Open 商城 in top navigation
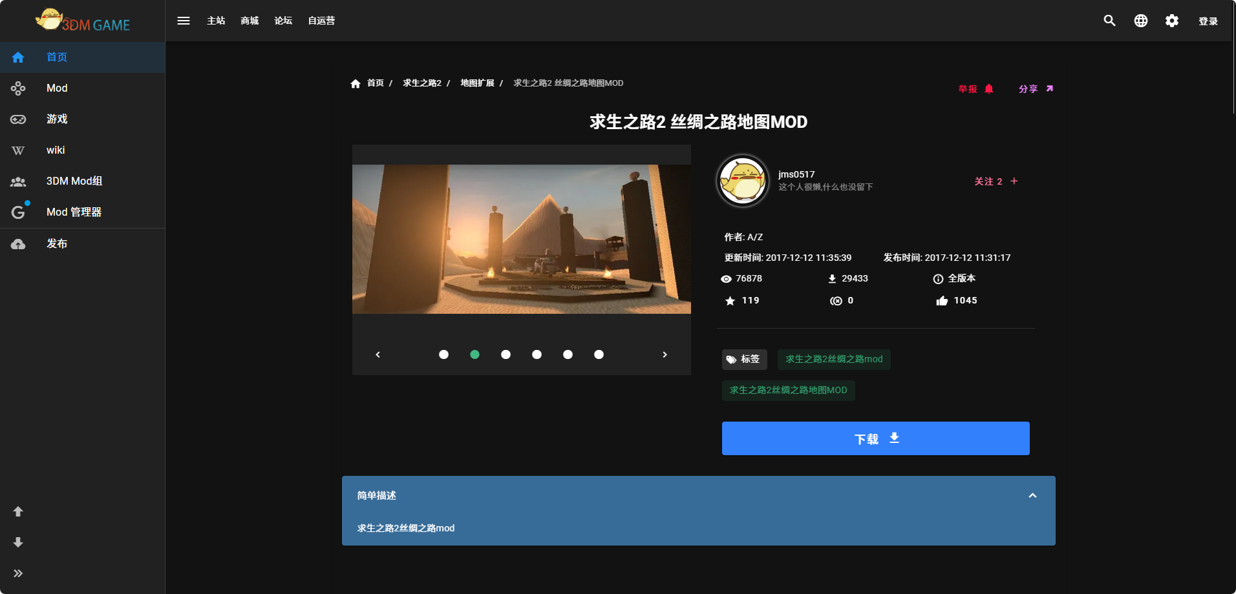This screenshot has height=594, width=1236. pyautogui.click(x=250, y=21)
